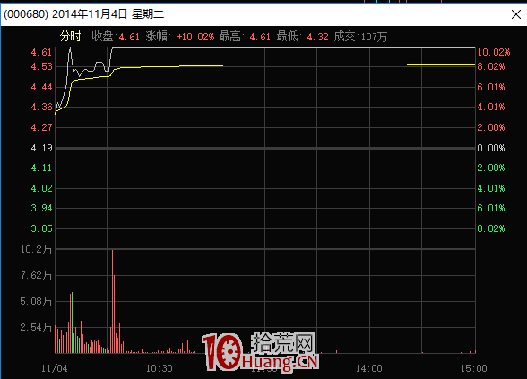Click the green 6.01% percent axis label
This screenshot has width=527, height=379.
click(491, 208)
